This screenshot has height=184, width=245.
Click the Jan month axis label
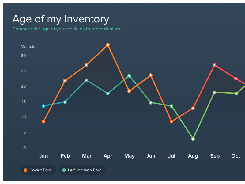click(43, 156)
